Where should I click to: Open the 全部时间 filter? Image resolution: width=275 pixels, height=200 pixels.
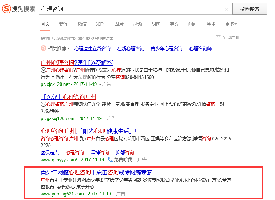pyautogui.click(x=230, y=37)
